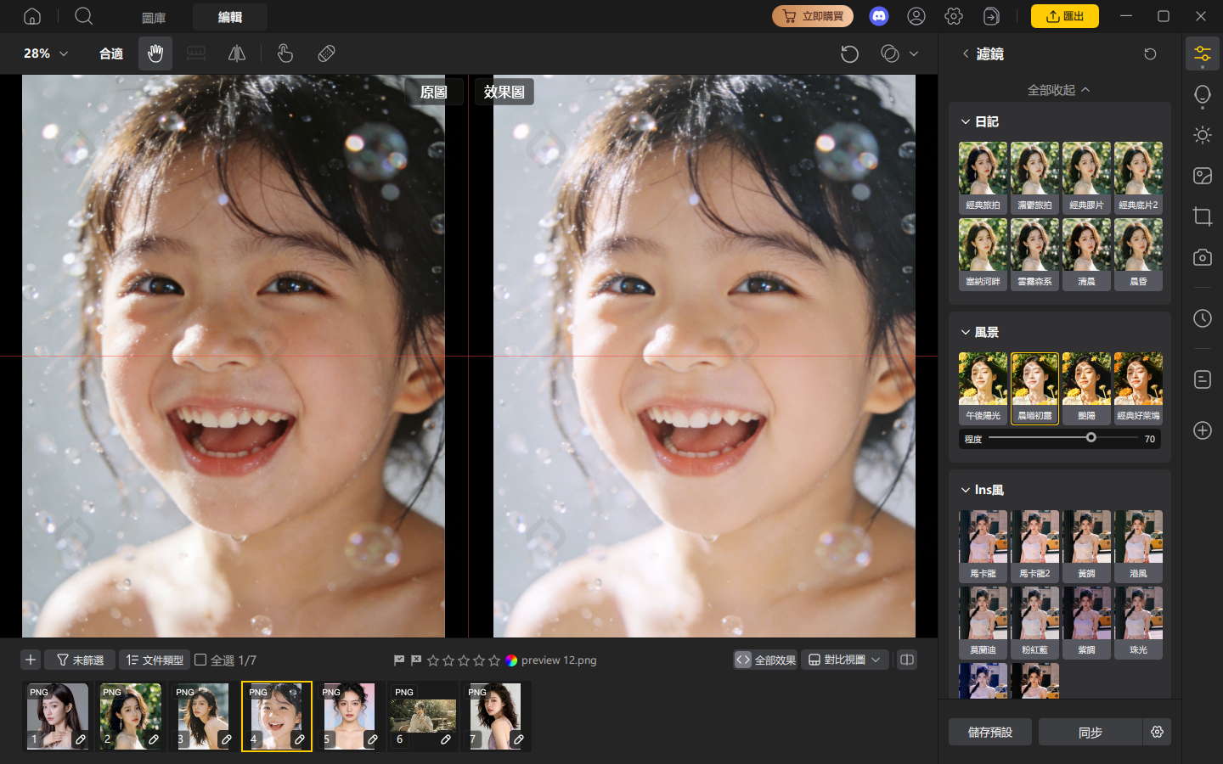Open the history clock panel icon
This screenshot has width=1223, height=764.
click(1203, 318)
